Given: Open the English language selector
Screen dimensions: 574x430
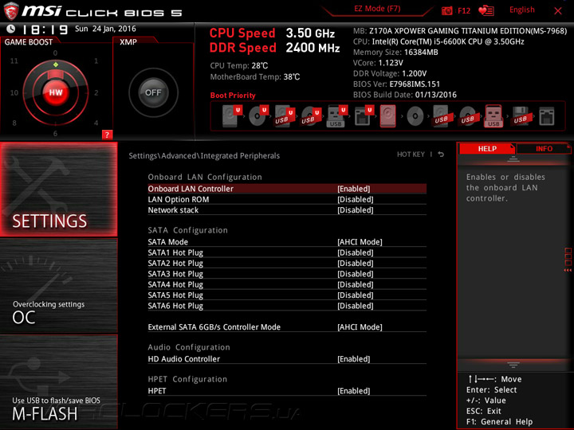Looking at the screenshot, I should point(521,10).
